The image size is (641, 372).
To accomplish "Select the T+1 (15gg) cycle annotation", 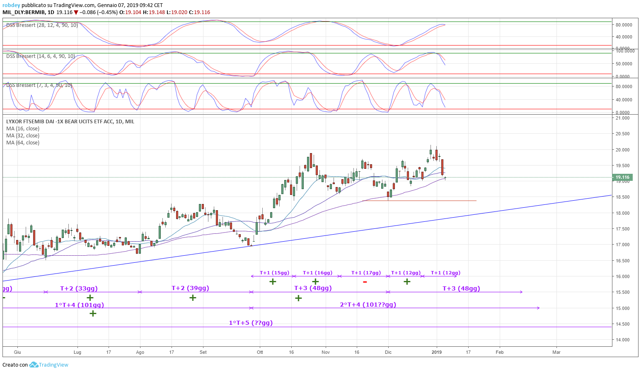I will [274, 273].
